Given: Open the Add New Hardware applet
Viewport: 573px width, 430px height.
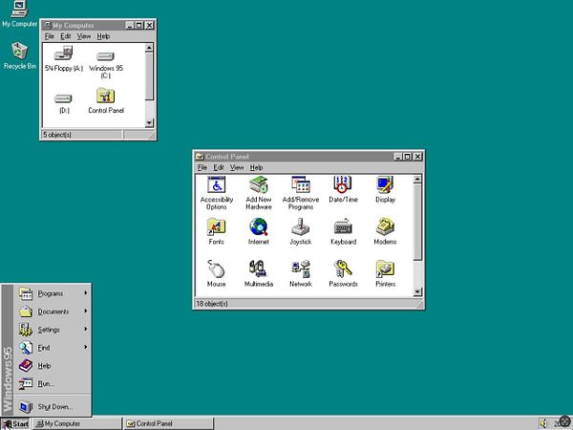Looking at the screenshot, I should [259, 193].
